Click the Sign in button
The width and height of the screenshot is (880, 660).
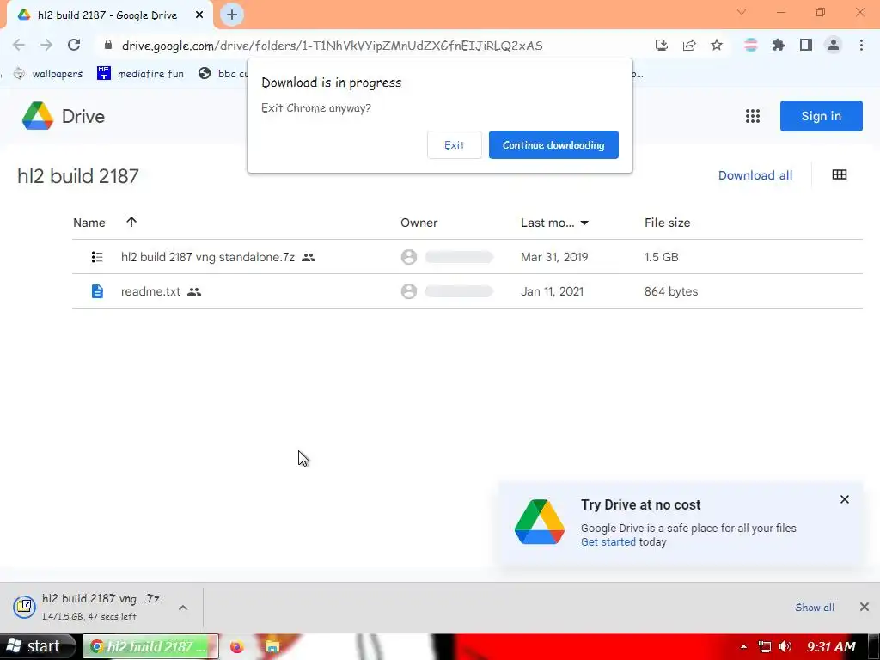[821, 116]
